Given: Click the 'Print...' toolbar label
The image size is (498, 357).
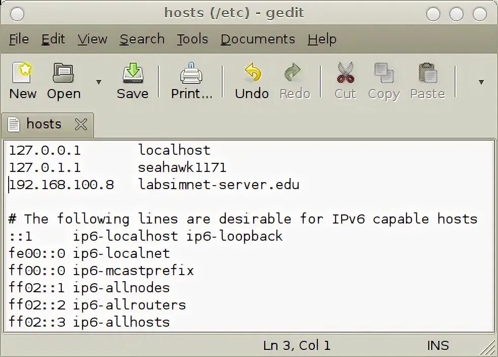Looking at the screenshot, I should tap(191, 94).
